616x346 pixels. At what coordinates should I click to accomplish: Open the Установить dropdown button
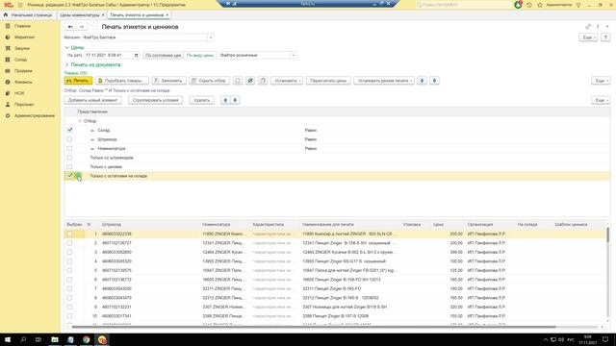tap(287, 81)
